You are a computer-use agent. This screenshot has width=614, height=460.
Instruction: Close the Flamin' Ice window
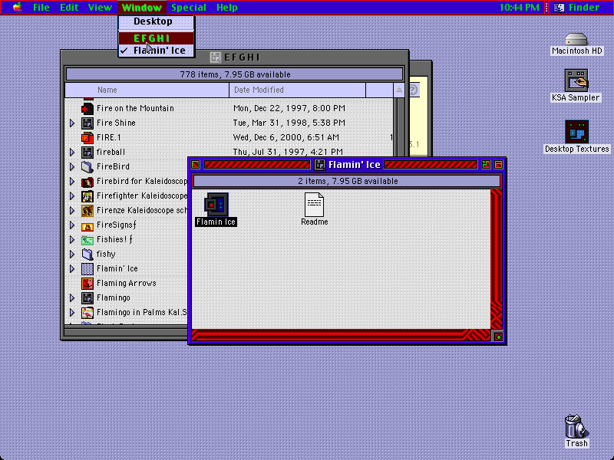click(x=196, y=165)
